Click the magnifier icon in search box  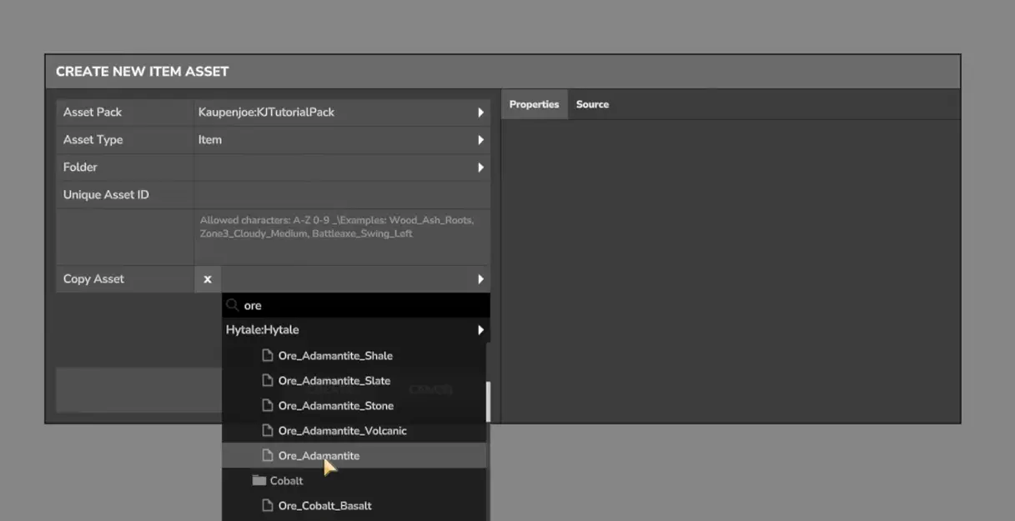click(233, 305)
